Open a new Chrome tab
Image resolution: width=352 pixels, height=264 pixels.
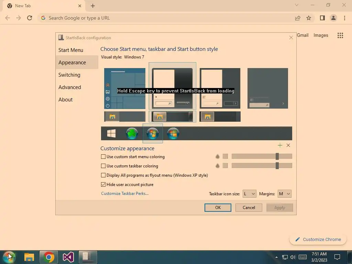pyautogui.click(x=93, y=6)
